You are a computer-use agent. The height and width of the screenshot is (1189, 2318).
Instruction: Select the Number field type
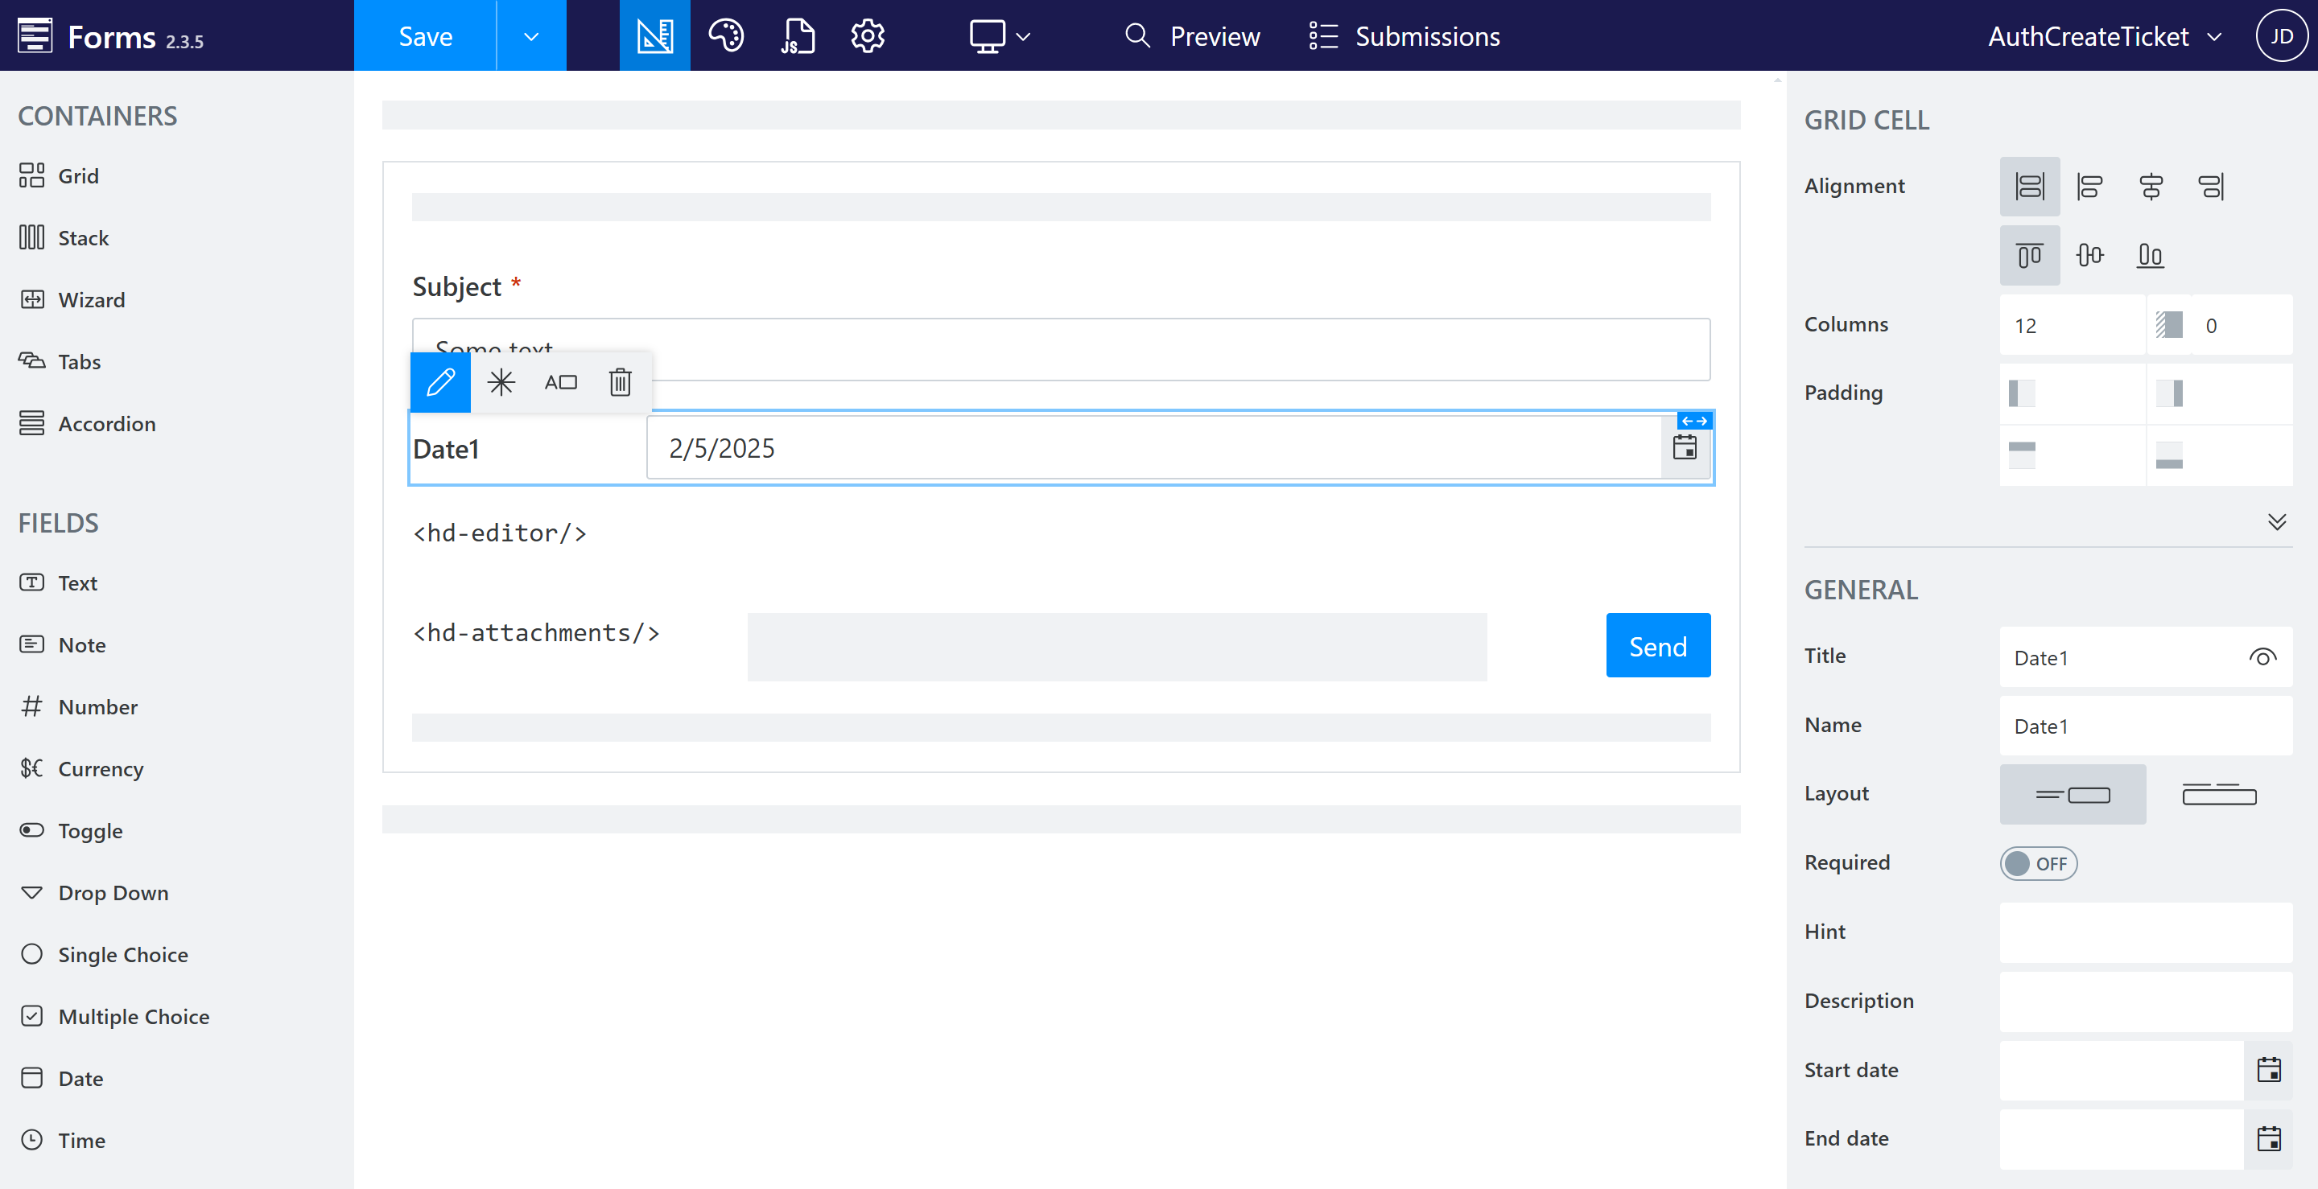[79, 707]
